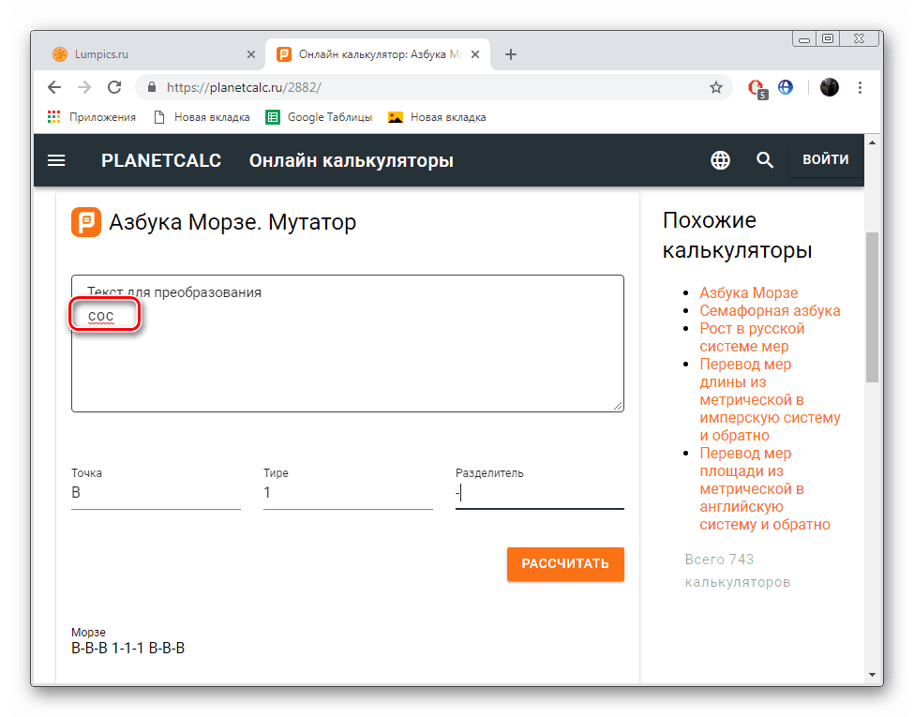The height and width of the screenshot is (717, 914).
Task: Click the globe language icon
Action: tap(720, 160)
